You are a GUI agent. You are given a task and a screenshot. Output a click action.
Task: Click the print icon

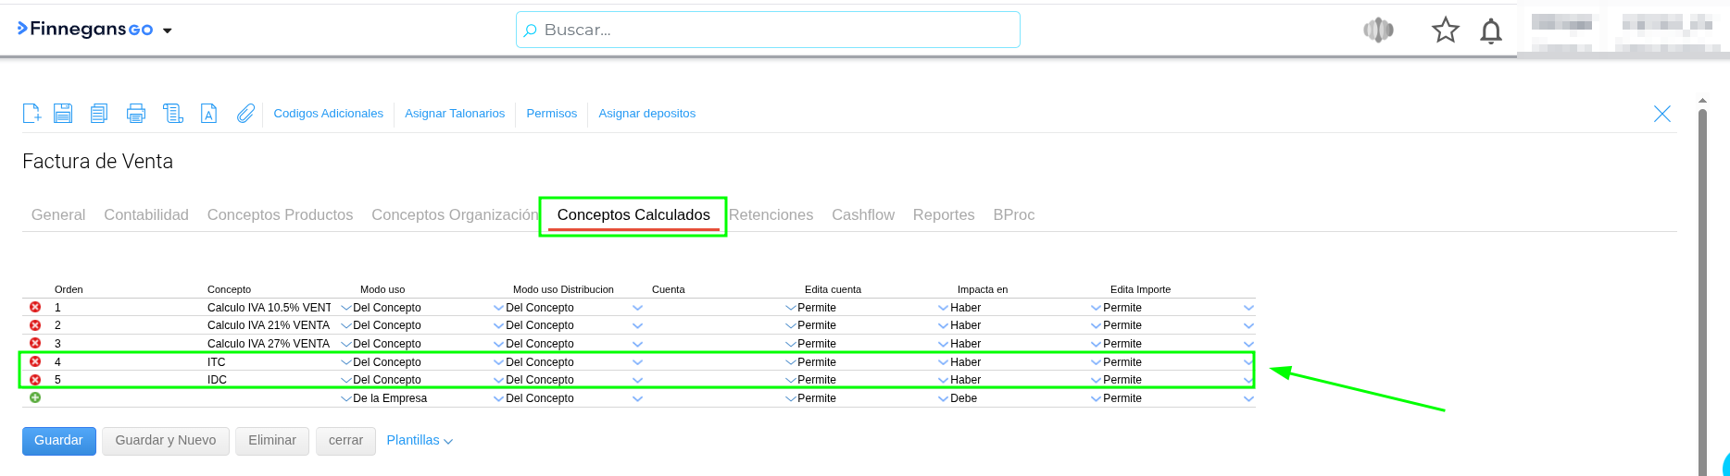coord(136,113)
